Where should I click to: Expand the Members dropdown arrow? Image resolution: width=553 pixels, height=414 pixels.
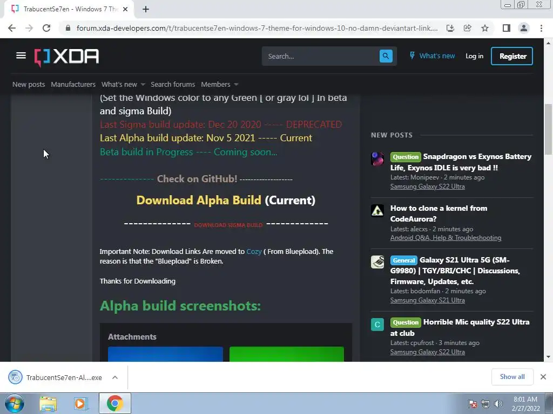(236, 85)
